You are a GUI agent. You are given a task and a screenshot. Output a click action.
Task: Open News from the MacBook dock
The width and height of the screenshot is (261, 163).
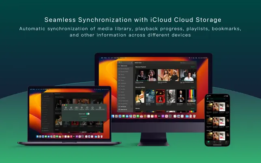80,137
